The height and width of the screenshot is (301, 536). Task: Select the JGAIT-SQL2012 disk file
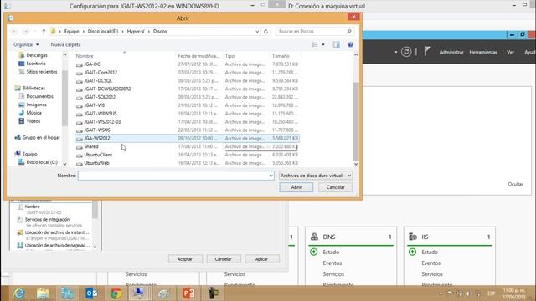[x=187, y=97]
